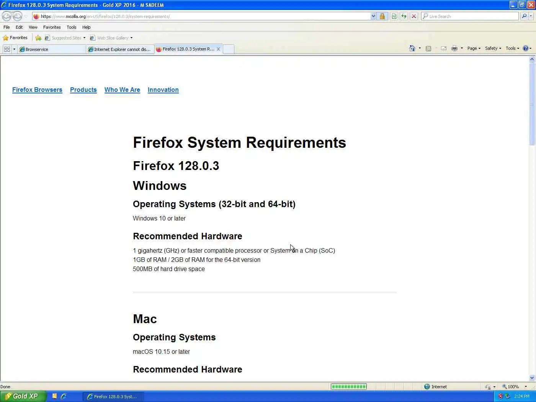Click the 'Windows 10 or later' text
Image resolution: width=536 pixels, height=402 pixels.
point(159,218)
